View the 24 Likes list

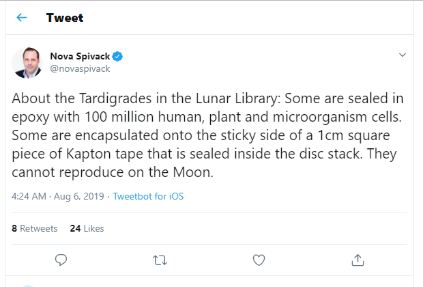pos(87,228)
